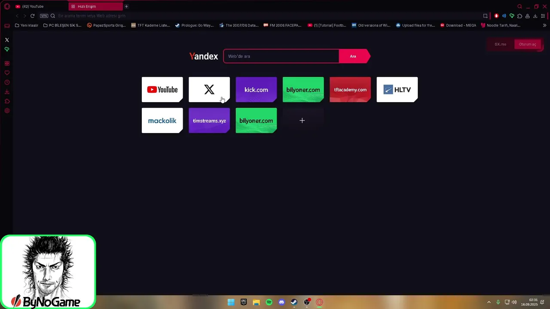Open Discord from the taskbar
Screen dimensions: 550x309
(x=281, y=302)
